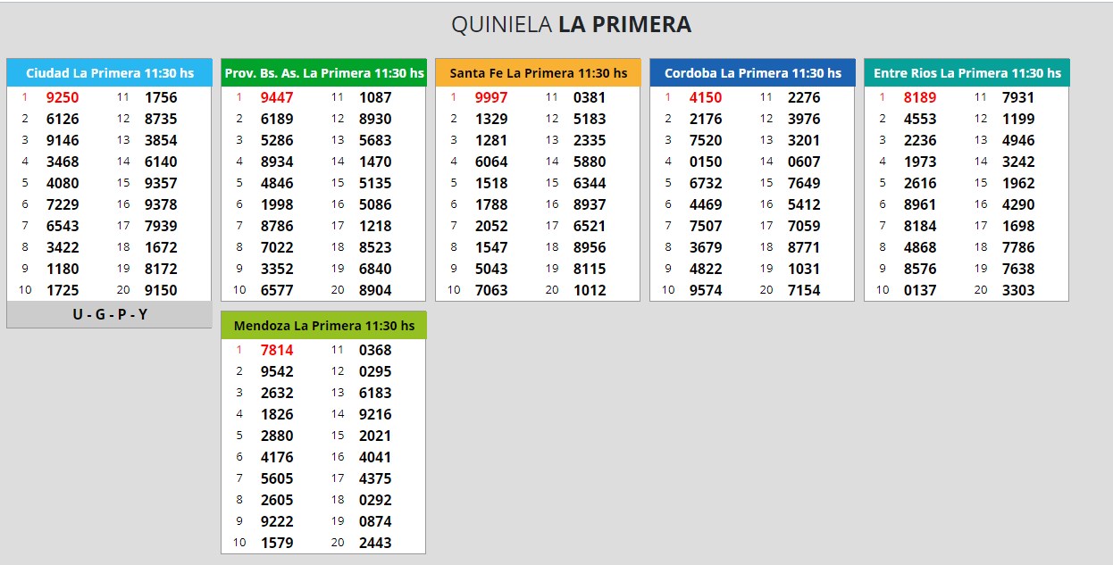Open the Santa Fe La Primera header

pos(538,73)
